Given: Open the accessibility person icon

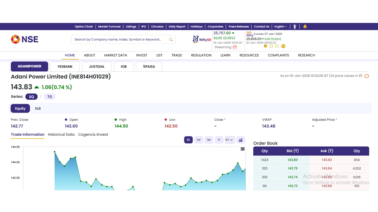Looking at the screenshot, I should pos(295,27).
